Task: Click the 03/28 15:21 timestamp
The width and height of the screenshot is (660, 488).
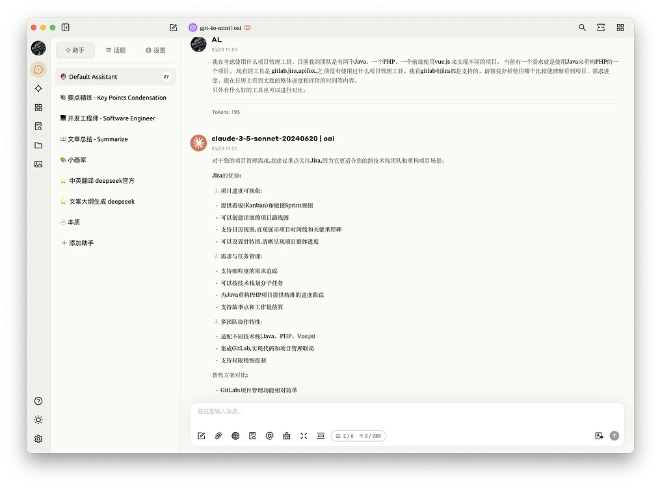Action: [224, 148]
